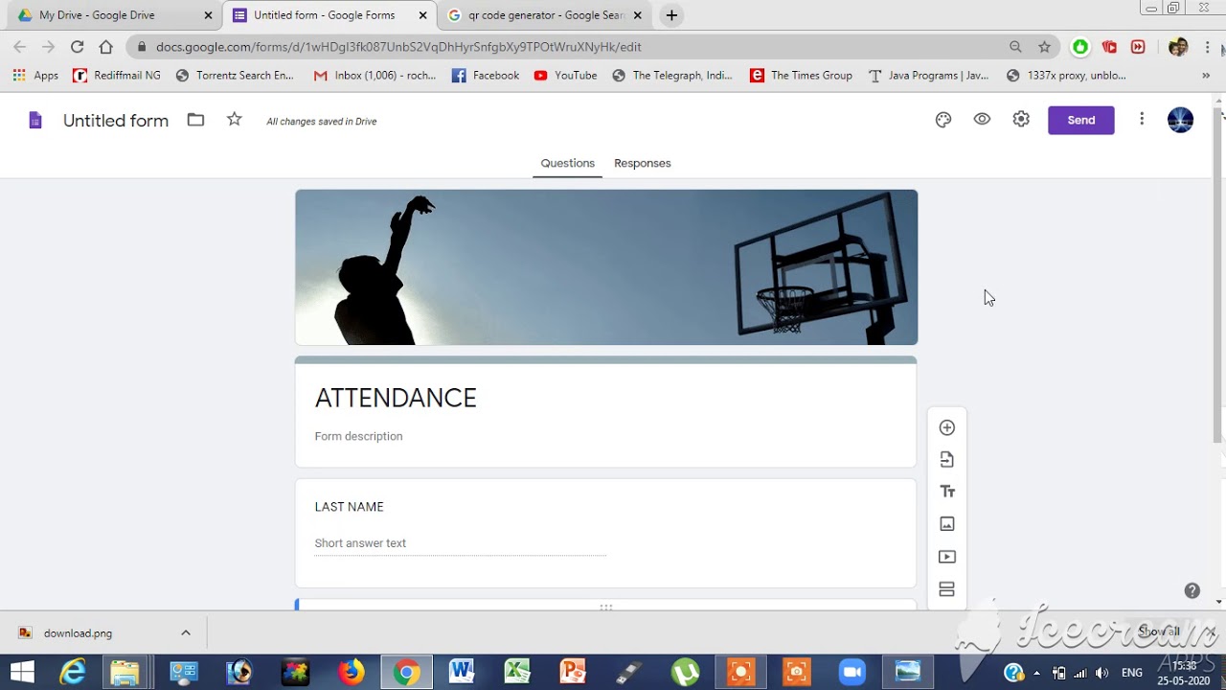Open the Rediffmail NG bookmark
1226x690 pixels.
click(x=117, y=76)
